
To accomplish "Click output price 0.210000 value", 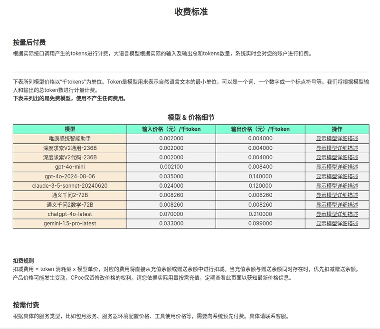I will click(x=260, y=214).
